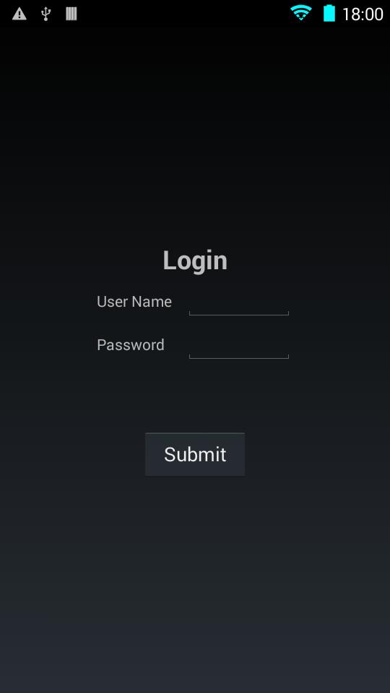Tap the Wi-Fi signal icon
This screenshot has height=693, width=390.
pyautogui.click(x=300, y=13)
